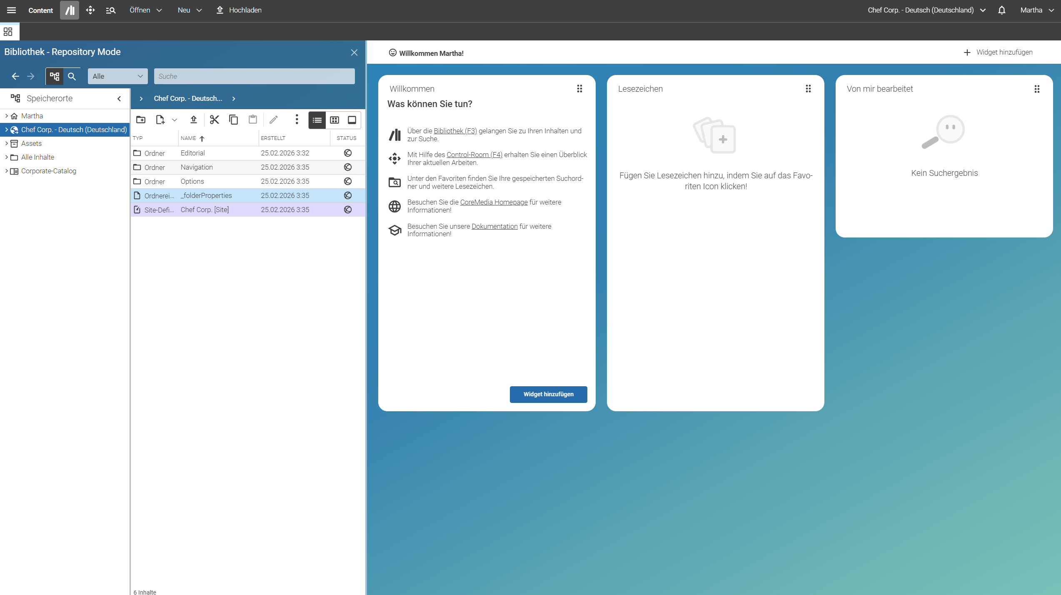Open the Öffnen menu
1061x595 pixels.
(146, 10)
